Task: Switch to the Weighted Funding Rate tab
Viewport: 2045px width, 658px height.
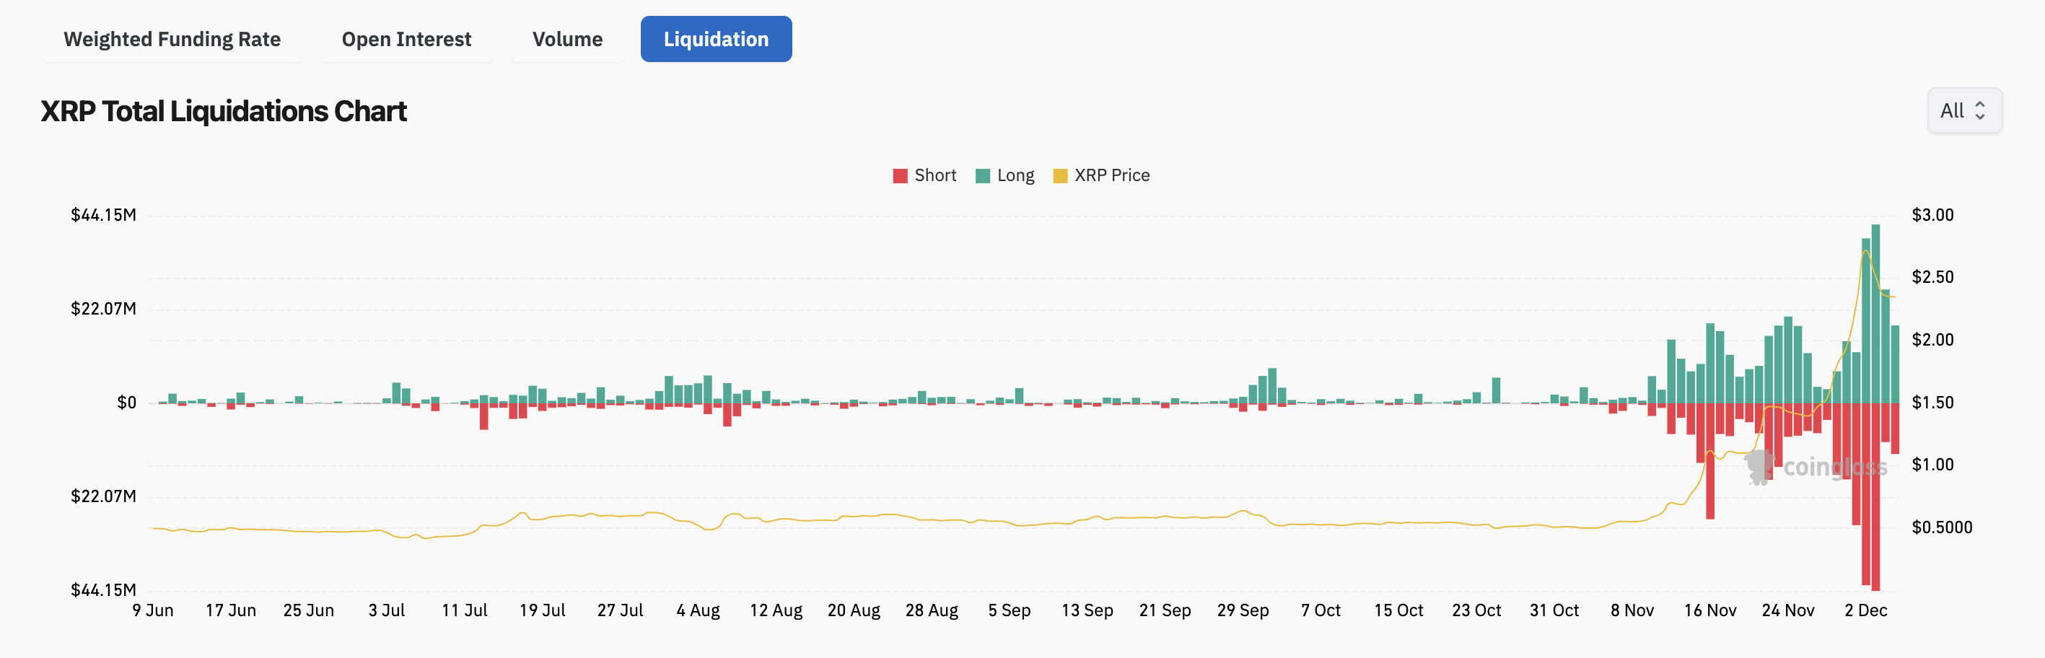Action: pos(172,39)
